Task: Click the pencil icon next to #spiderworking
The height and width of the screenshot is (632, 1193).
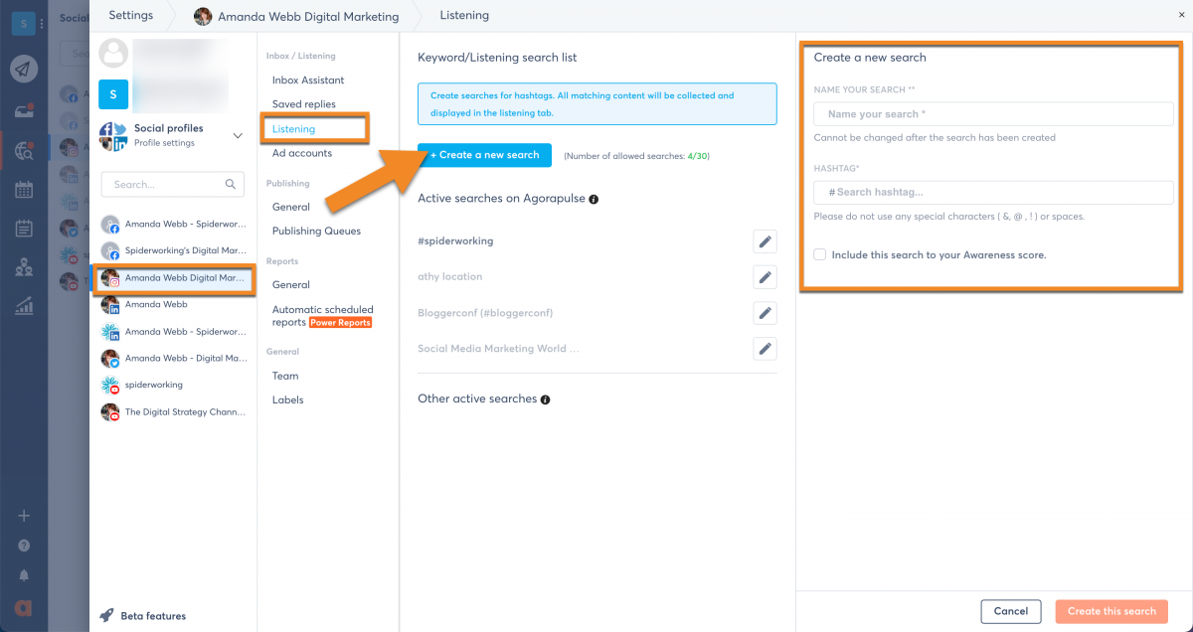Action: tap(764, 240)
